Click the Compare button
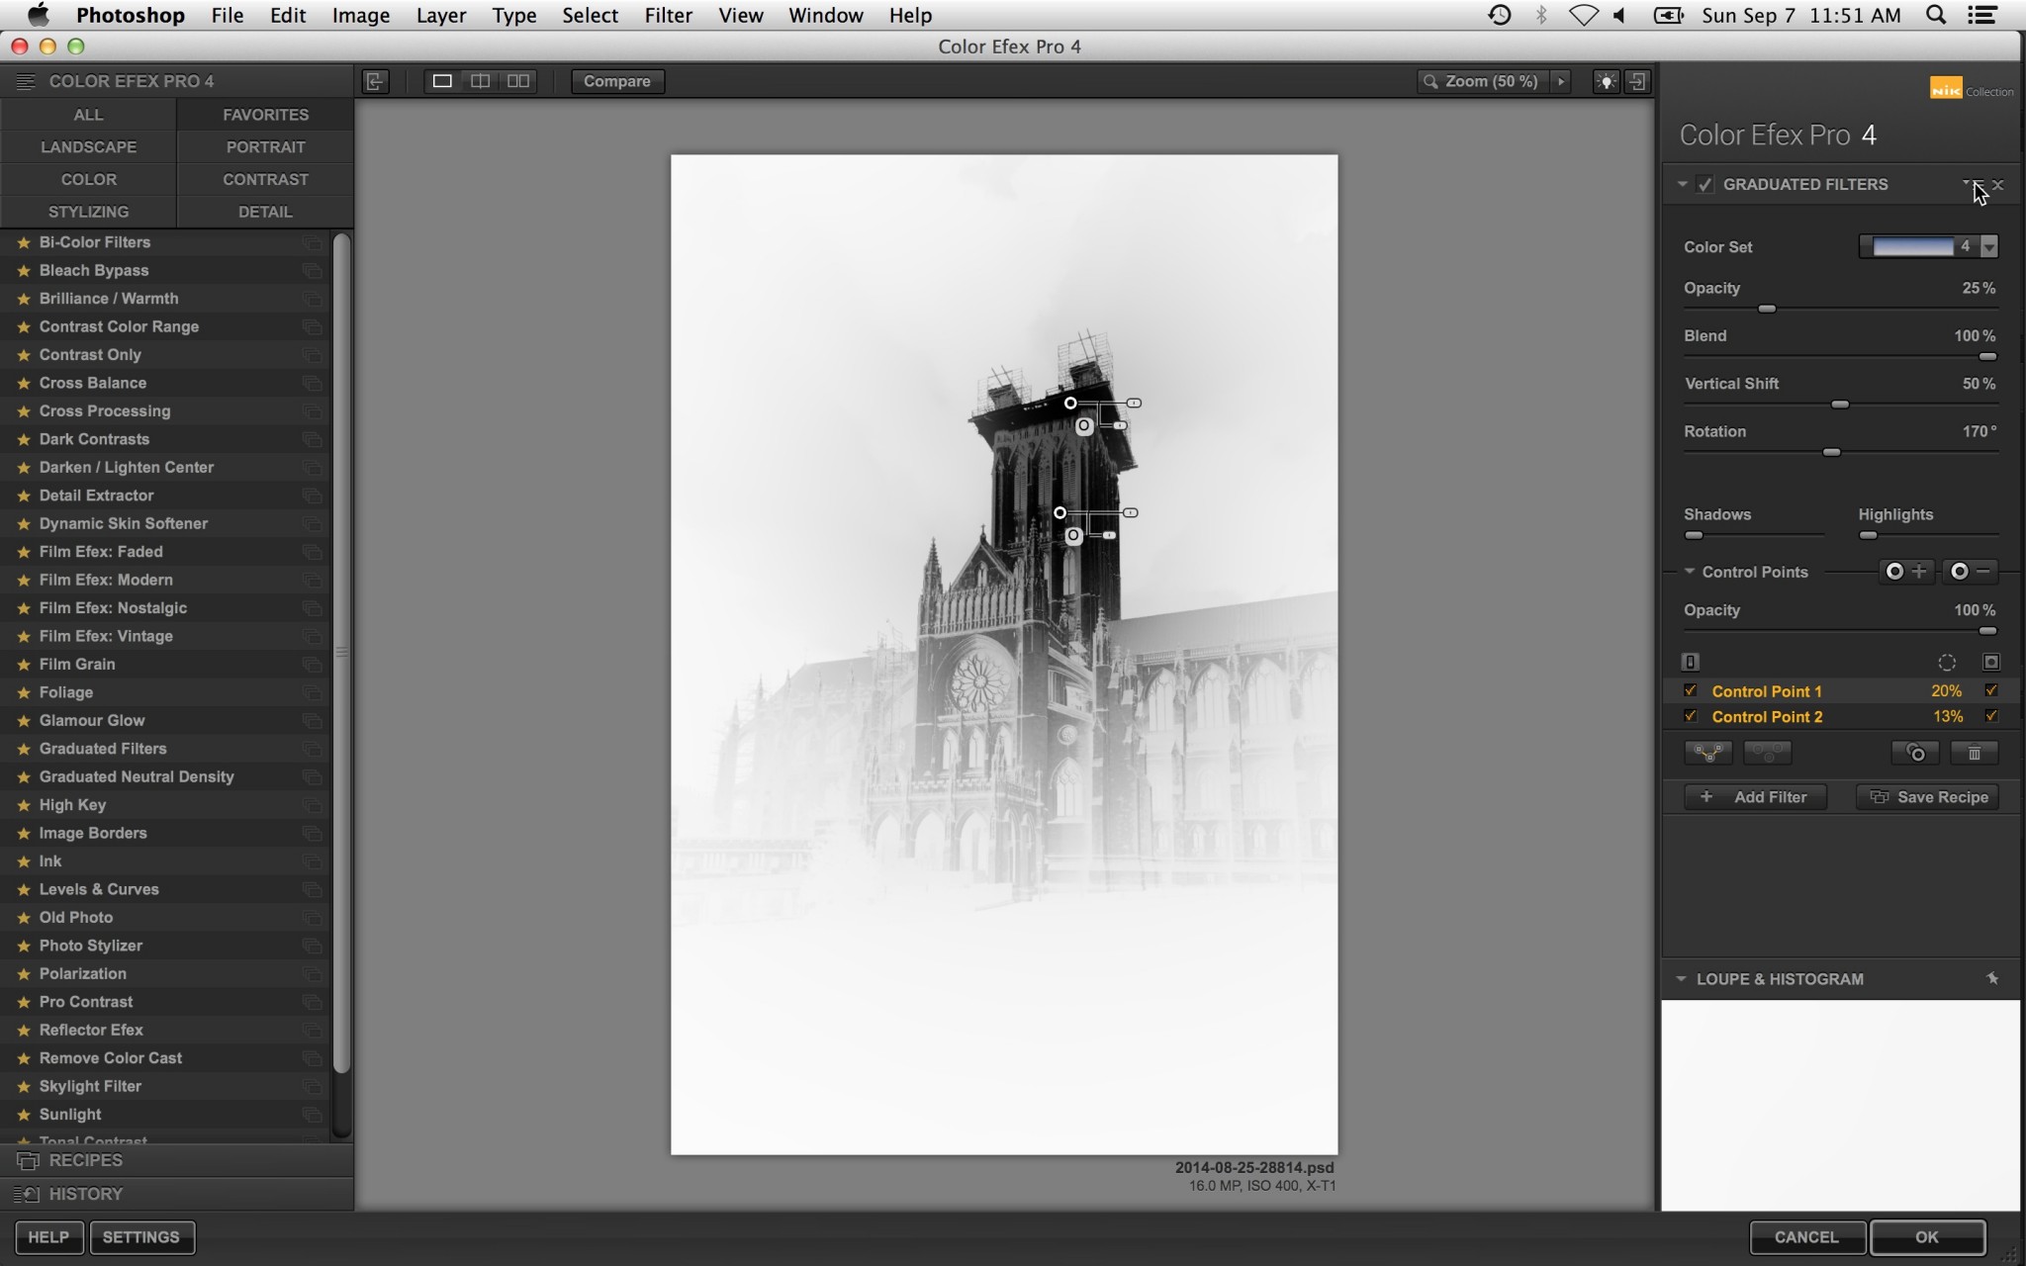The height and width of the screenshot is (1266, 2026). pyautogui.click(x=617, y=81)
